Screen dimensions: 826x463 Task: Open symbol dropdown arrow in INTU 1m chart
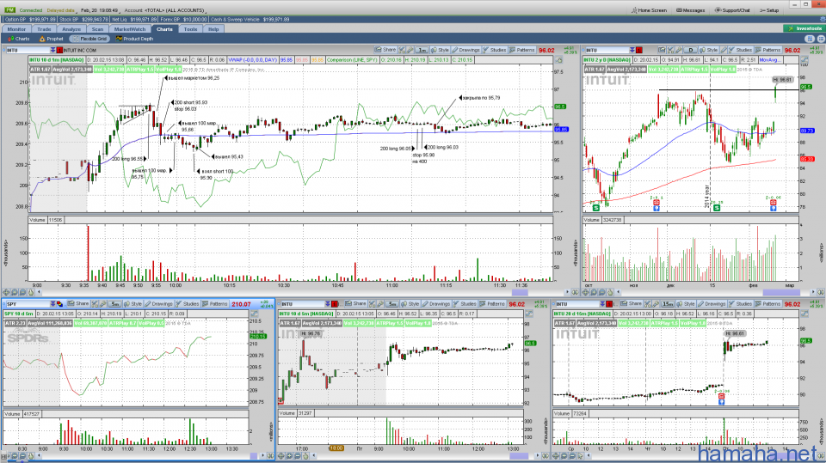(x=52, y=50)
